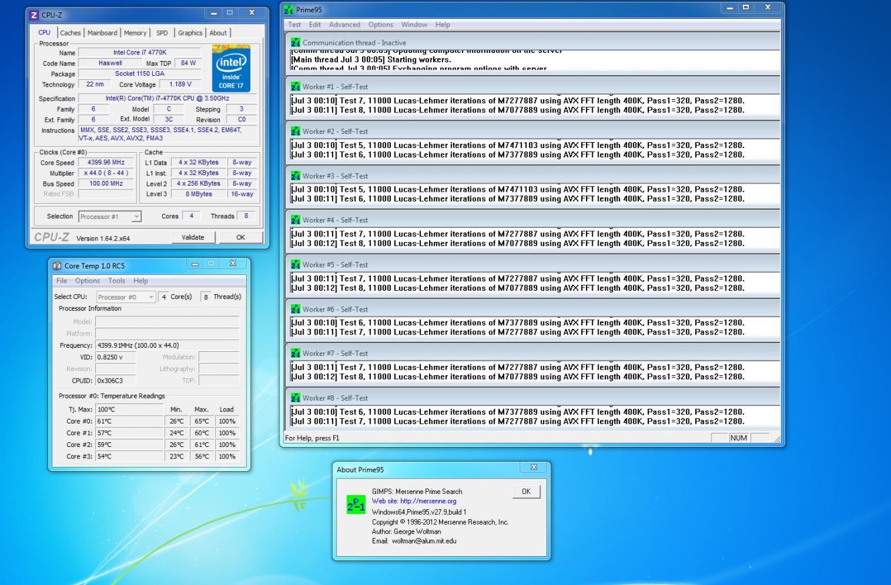Click the Core Speed value 4399.96 MHz
The height and width of the screenshot is (585, 891).
pos(107,162)
